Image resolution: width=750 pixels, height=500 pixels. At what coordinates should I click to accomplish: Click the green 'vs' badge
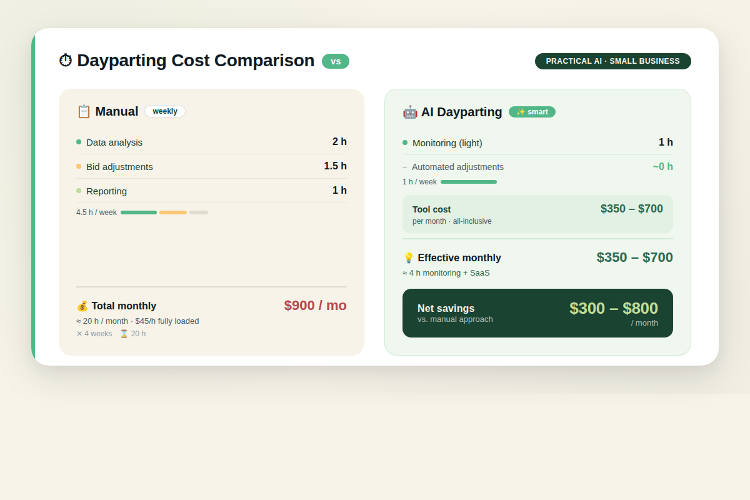click(x=336, y=61)
